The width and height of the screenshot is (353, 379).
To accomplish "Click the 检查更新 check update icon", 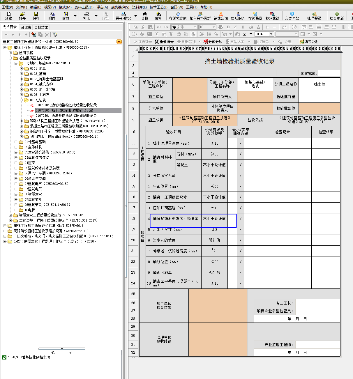I will tap(337, 16).
